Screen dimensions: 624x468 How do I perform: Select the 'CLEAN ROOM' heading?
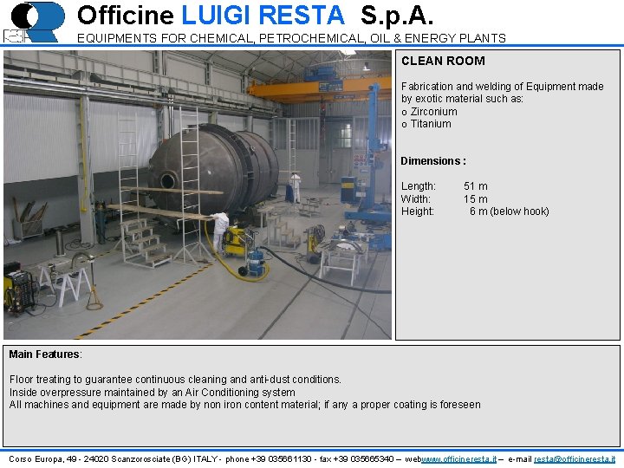point(443,61)
